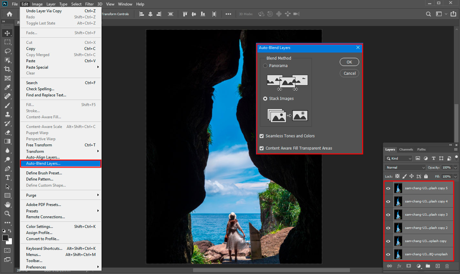Image resolution: width=460 pixels, height=274 pixels.
Task: Click the search magnifier icon at top right
Action: [x=428, y=14]
